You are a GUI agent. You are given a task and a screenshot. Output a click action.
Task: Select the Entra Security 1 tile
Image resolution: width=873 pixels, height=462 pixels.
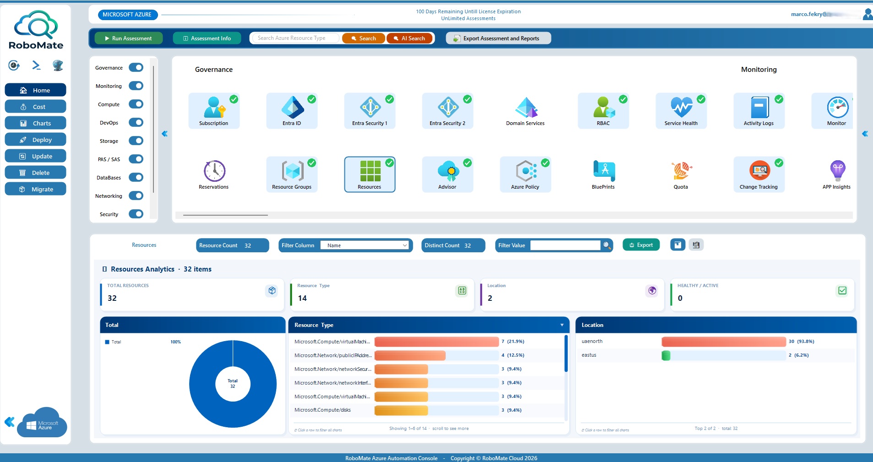(370, 111)
